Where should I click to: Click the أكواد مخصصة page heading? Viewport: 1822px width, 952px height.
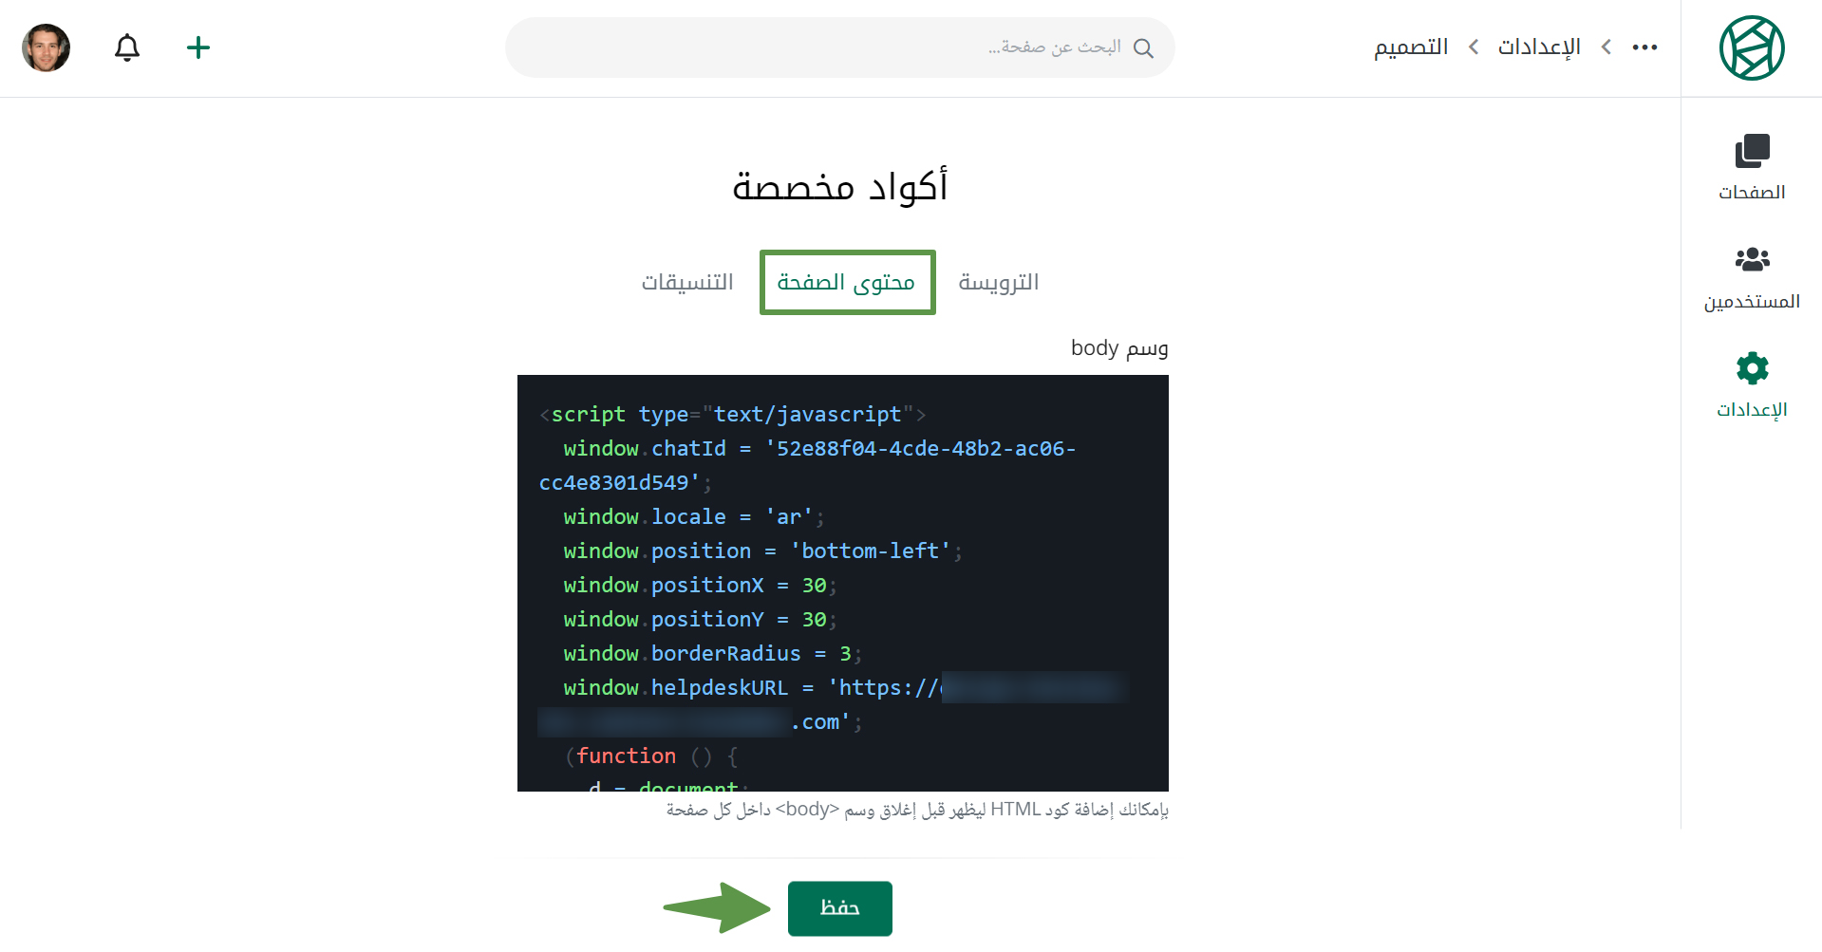click(840, 186)
